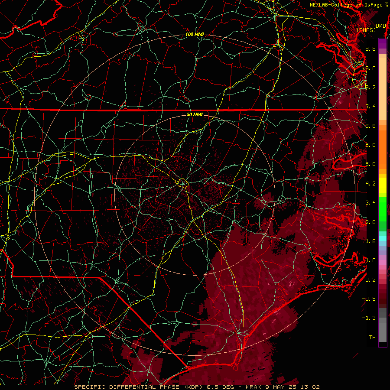Click the 0.2 scale value

pyautogui.click(x=370, y=279)
